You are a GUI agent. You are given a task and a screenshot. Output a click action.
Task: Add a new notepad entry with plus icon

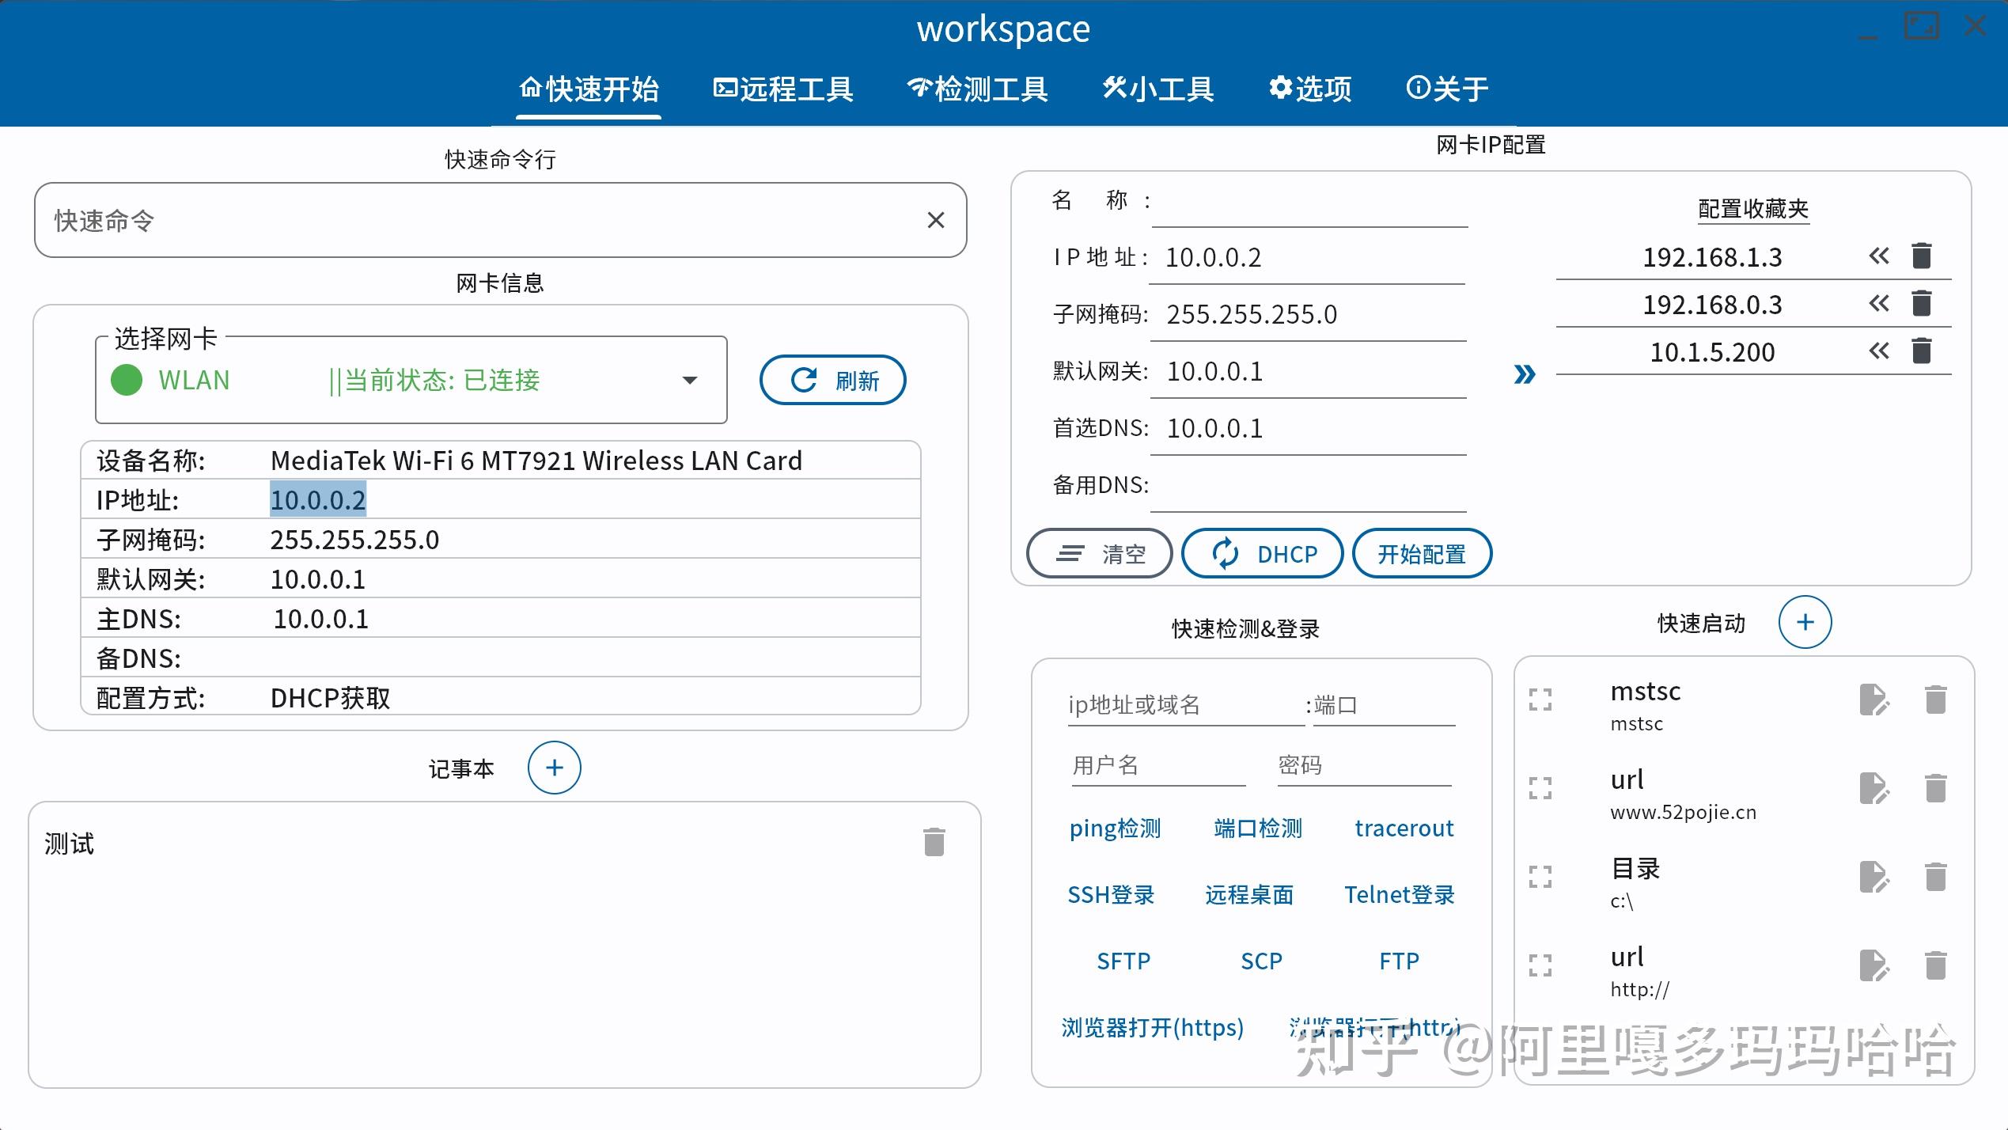tap(555, 768)
